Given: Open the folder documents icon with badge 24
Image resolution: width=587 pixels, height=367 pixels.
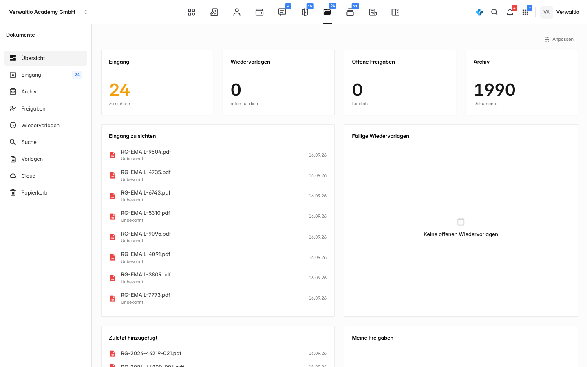Looking at the screenshot, I should 327,12.
